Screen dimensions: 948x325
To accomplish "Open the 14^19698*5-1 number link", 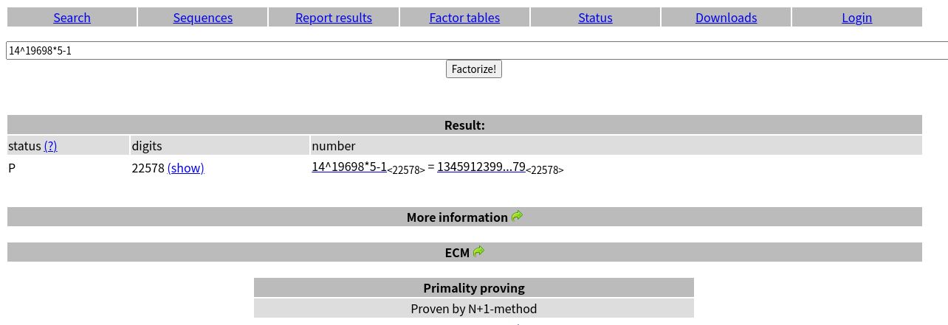I will click(x=349, y=167).
